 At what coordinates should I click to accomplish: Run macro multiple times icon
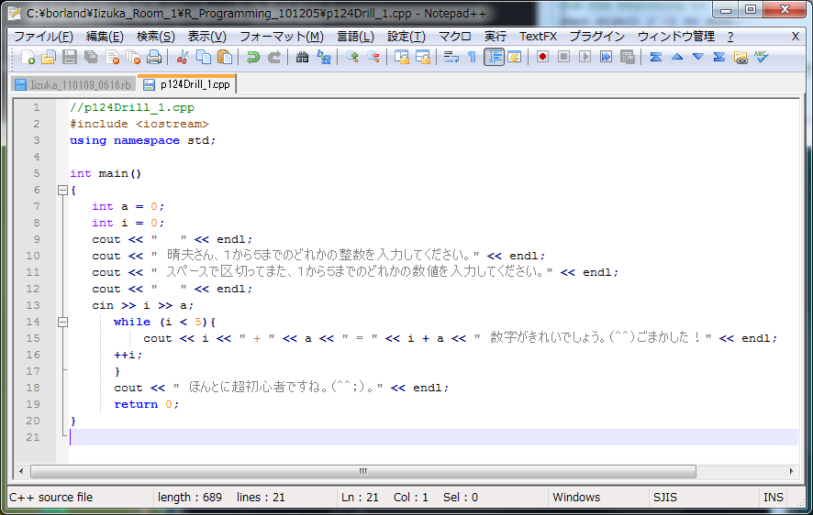click(607, 57)
